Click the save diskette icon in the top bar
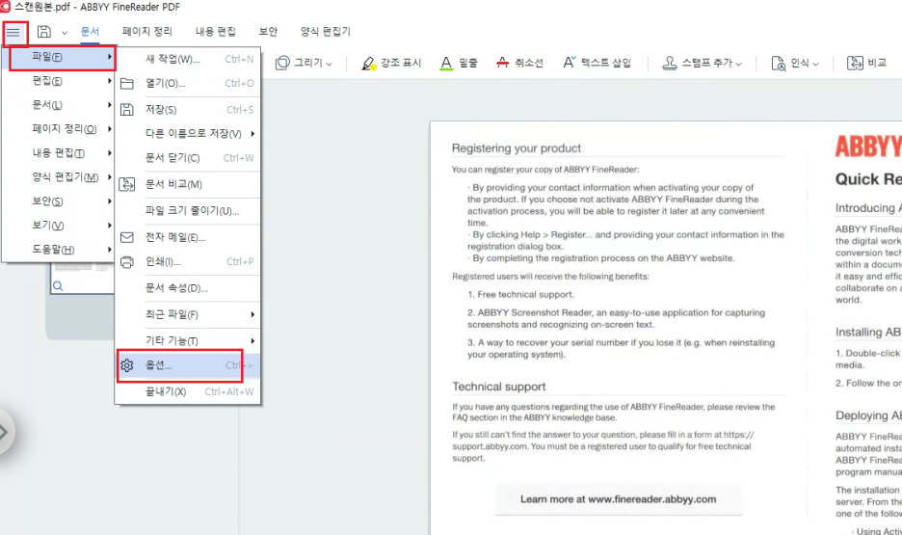Image resolution: width=902 pixels, height=535 pixels. tap(44, 32)
